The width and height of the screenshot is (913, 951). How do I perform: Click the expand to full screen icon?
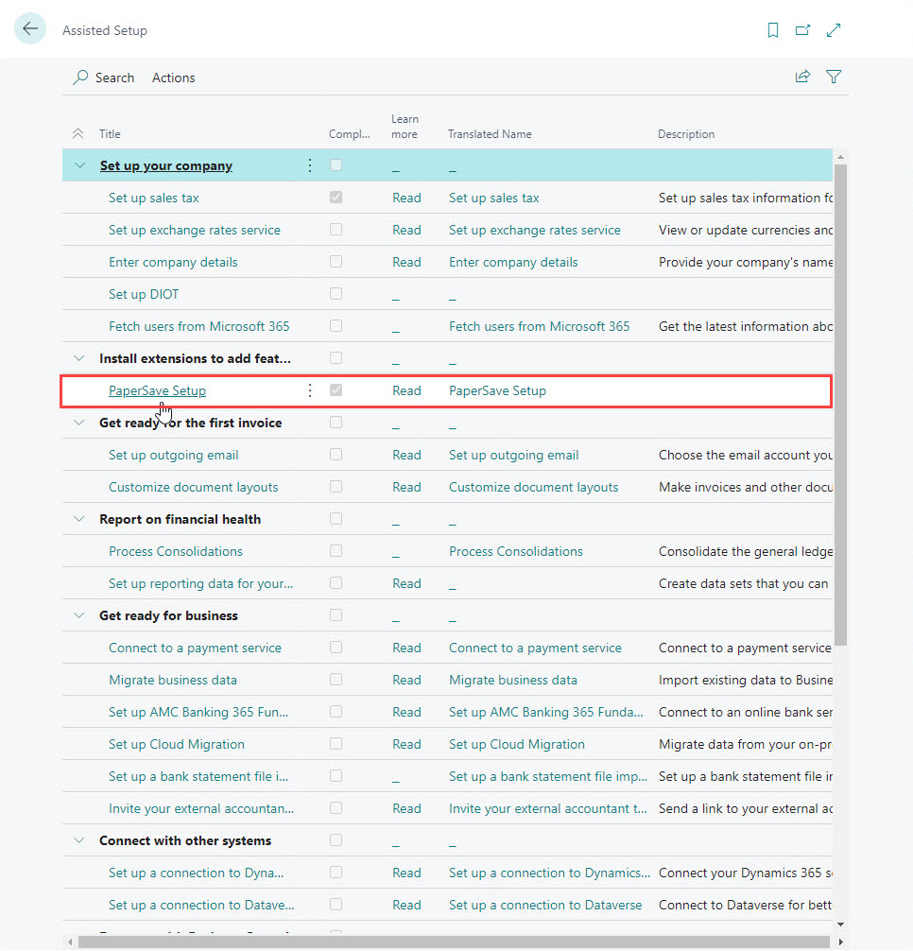pyautogui.click(x=834, y=30)
